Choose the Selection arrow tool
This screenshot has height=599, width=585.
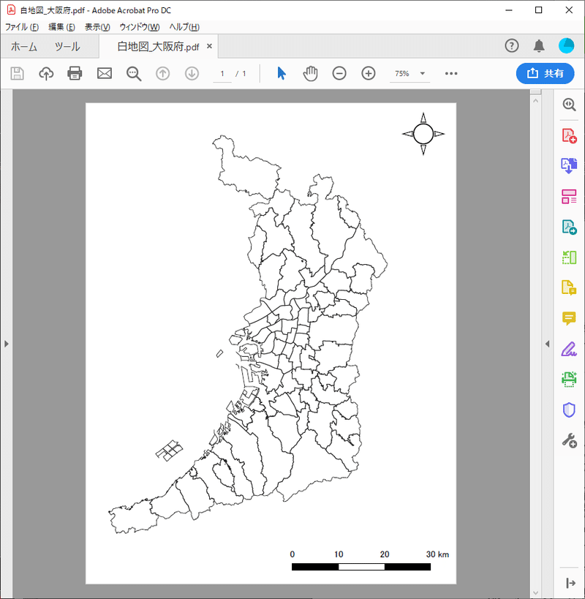click(282, 73)
